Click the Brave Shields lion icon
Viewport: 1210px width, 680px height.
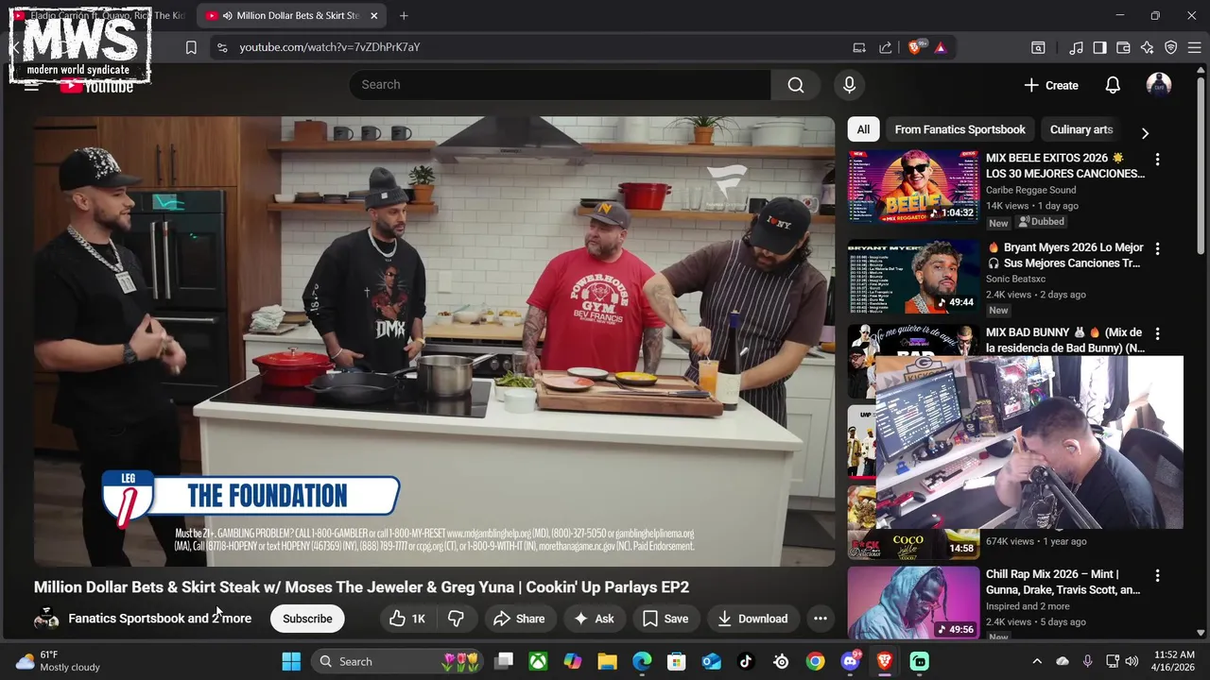point(915,47)
